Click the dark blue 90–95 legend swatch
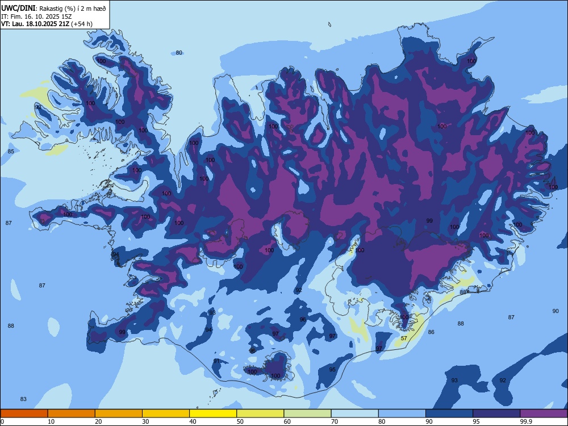Image resolution: width=568 pixels, height=426 pixels. [449, 414]
